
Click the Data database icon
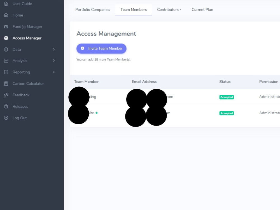(6, 50)
